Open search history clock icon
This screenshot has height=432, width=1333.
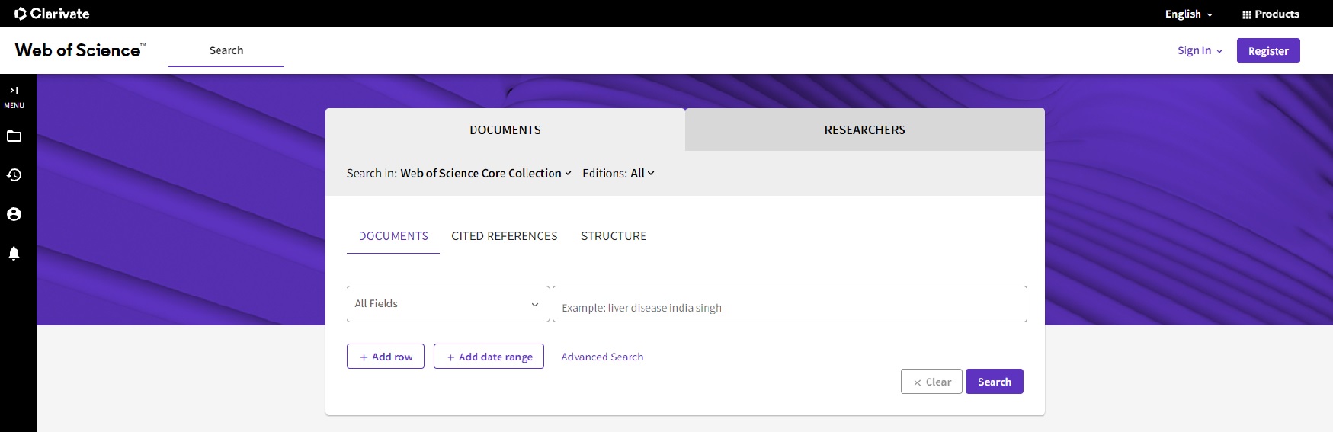pos(14,175)
